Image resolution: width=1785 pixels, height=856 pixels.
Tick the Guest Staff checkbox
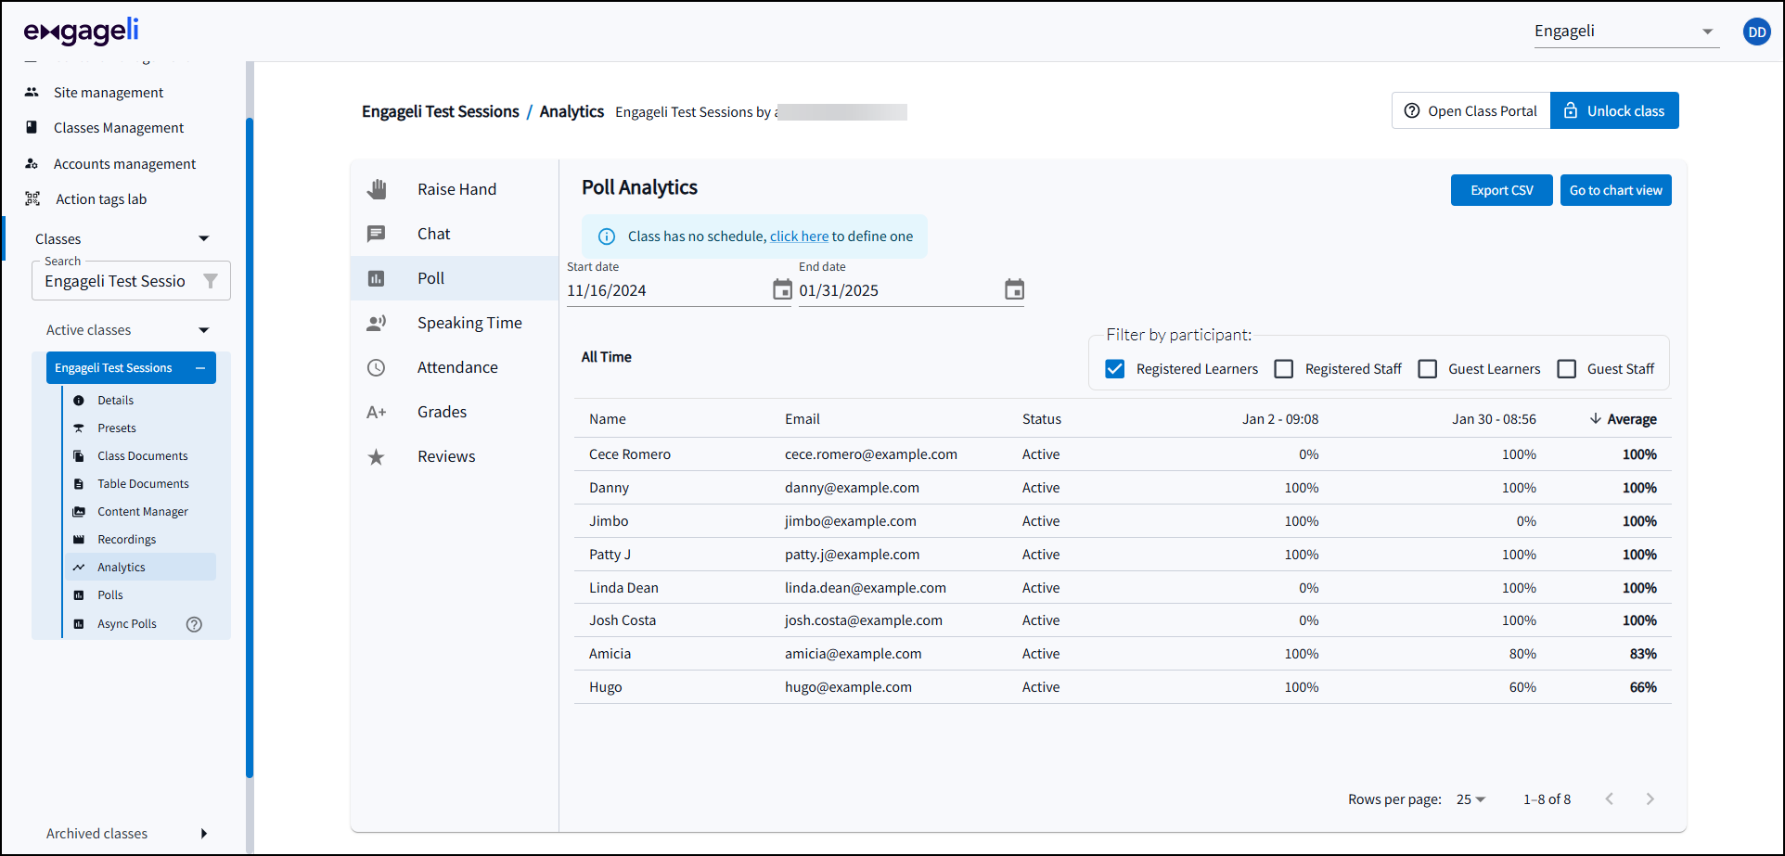click(x=1567, y=369)
